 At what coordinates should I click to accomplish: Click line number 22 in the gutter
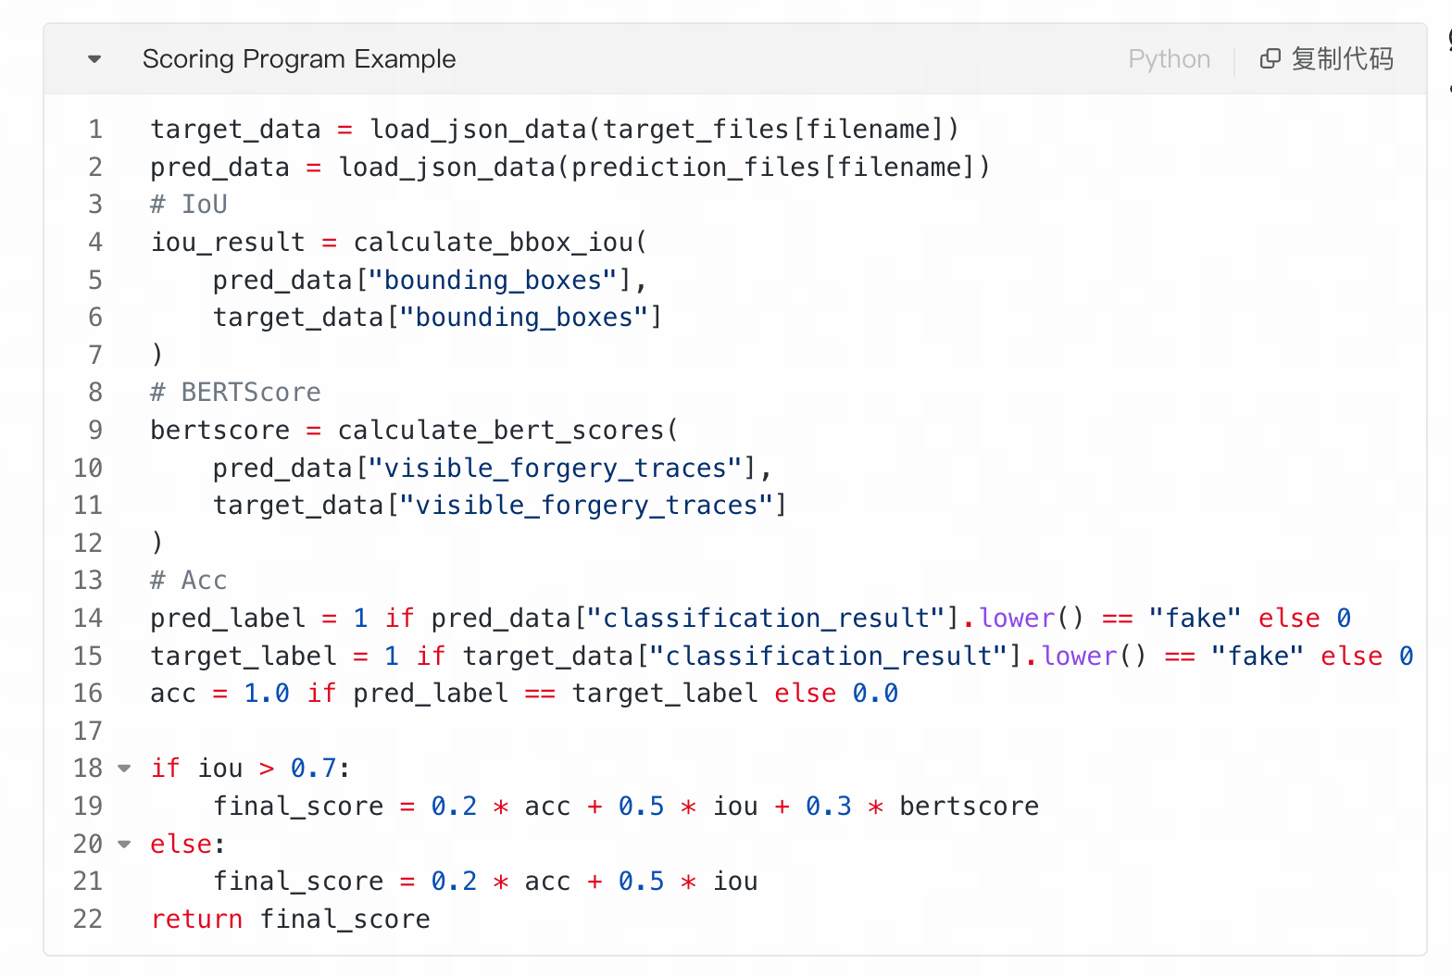click(x=88, y=920)
